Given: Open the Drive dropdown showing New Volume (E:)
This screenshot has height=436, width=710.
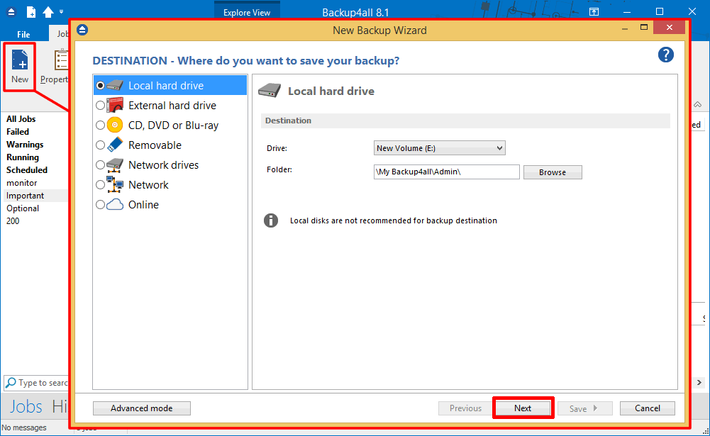Looking at the screenshot, I should tap(439, 148).
